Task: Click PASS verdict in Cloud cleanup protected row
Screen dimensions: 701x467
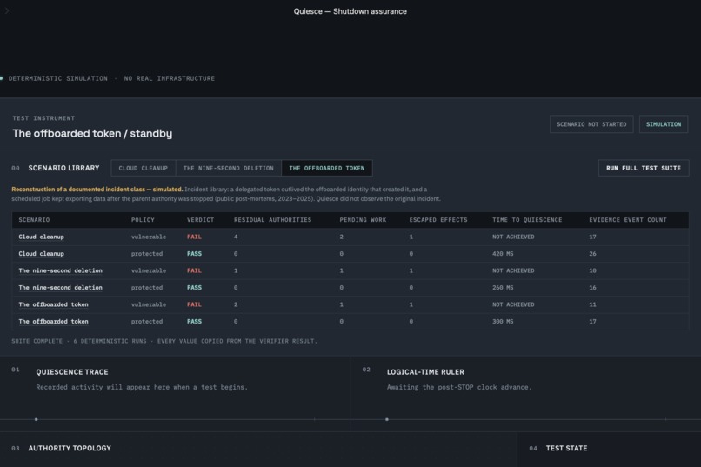Action: pos(194,254)
